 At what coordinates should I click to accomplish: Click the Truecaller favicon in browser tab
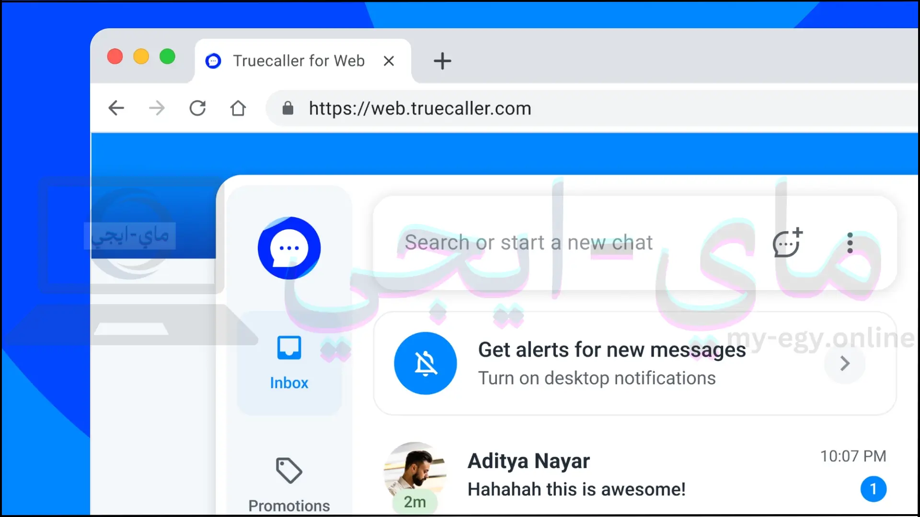pyautogui.click(x=213, y=60)
